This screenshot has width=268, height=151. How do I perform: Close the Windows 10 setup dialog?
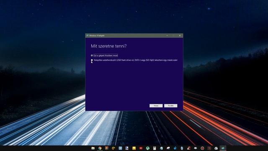(x=180, y=35)
